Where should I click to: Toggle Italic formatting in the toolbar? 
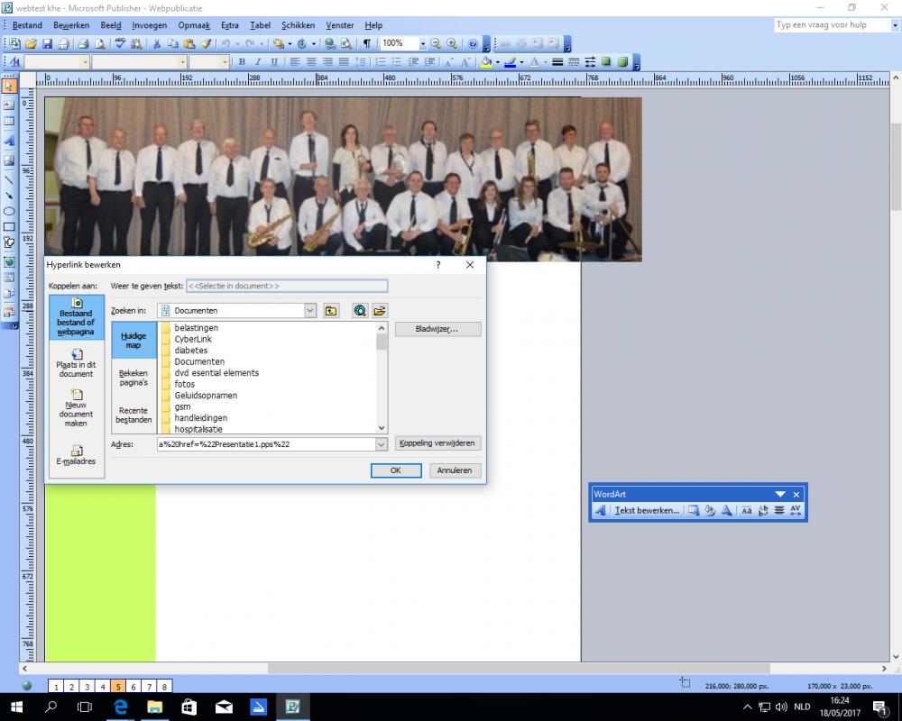[x=258, y=62]
